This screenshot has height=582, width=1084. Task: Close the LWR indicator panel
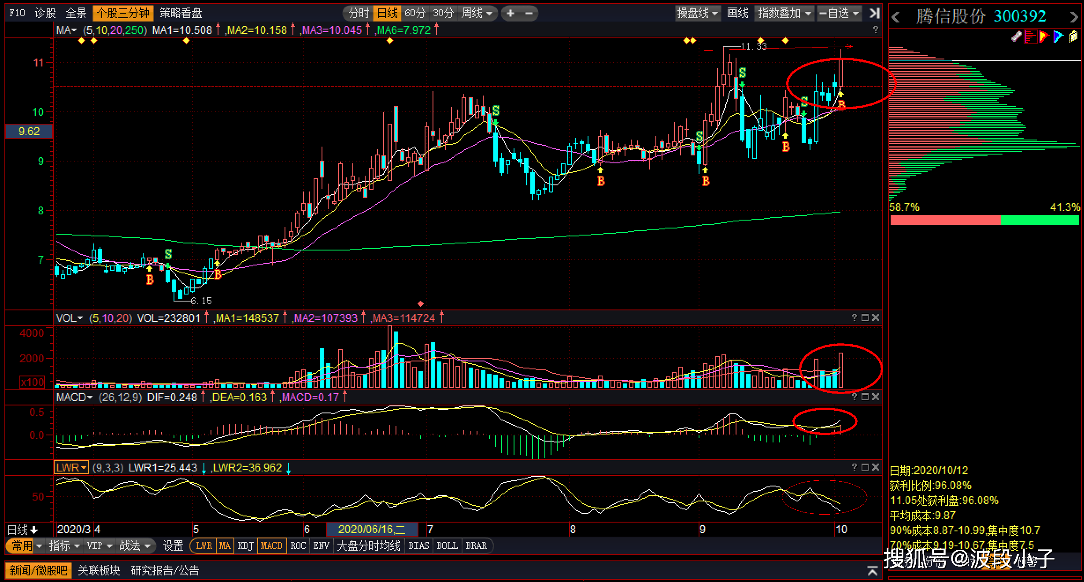tap(876, 467)
